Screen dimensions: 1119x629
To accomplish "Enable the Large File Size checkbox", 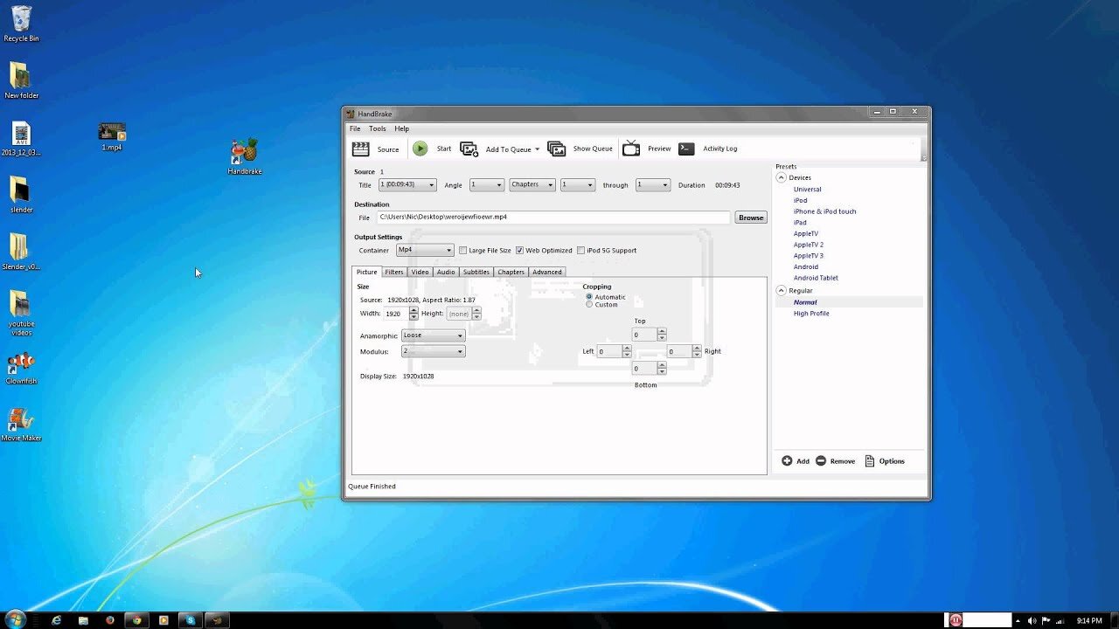I will (x=462, y=251).
